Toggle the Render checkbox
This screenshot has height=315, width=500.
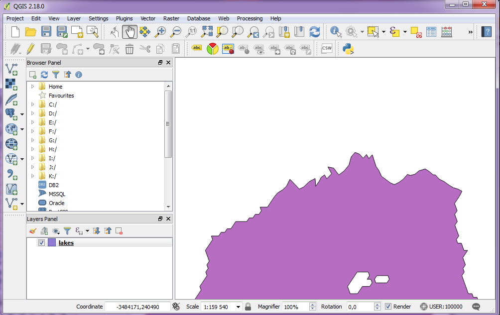pyautogui.click(x=388, y=307)
